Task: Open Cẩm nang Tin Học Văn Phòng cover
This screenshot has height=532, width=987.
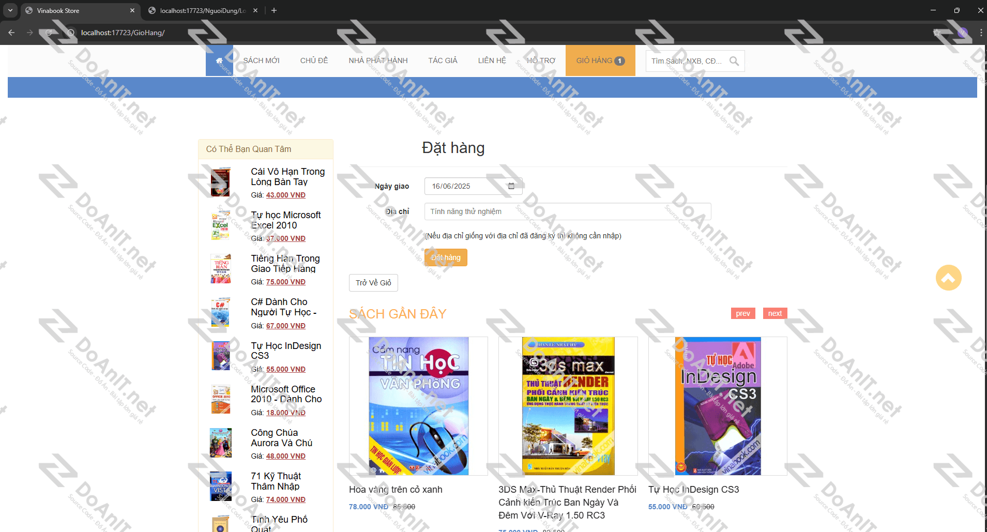Action: (x=418, y=406)
